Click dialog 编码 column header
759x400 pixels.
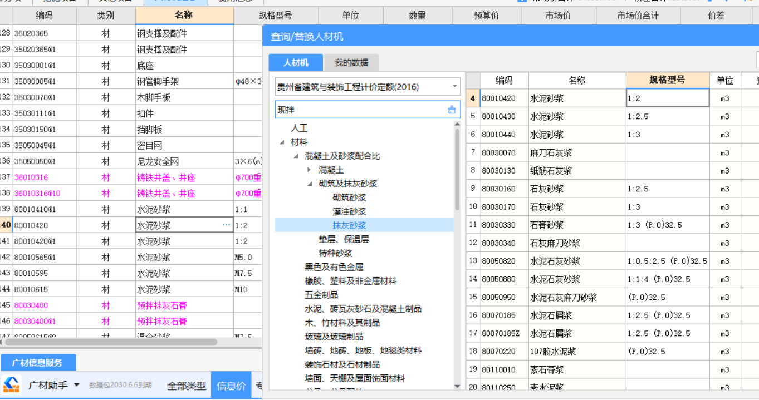(x=505, y=80)
